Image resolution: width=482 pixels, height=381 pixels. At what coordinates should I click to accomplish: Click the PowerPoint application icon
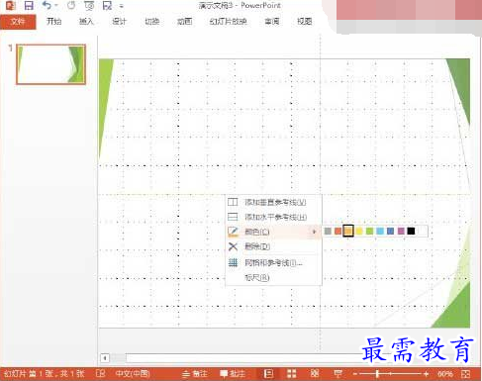(11, 6)
